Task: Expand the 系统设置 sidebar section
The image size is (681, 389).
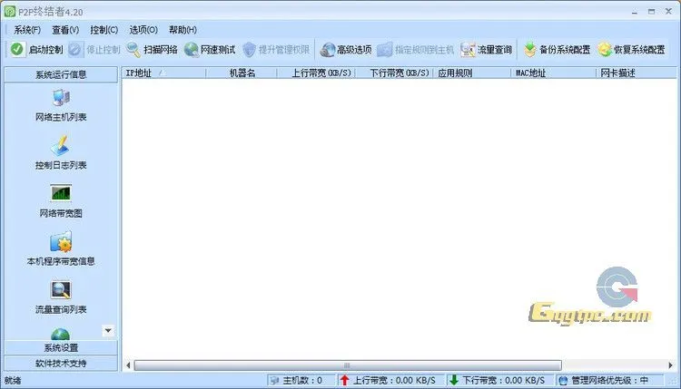Action: point(61,348)
